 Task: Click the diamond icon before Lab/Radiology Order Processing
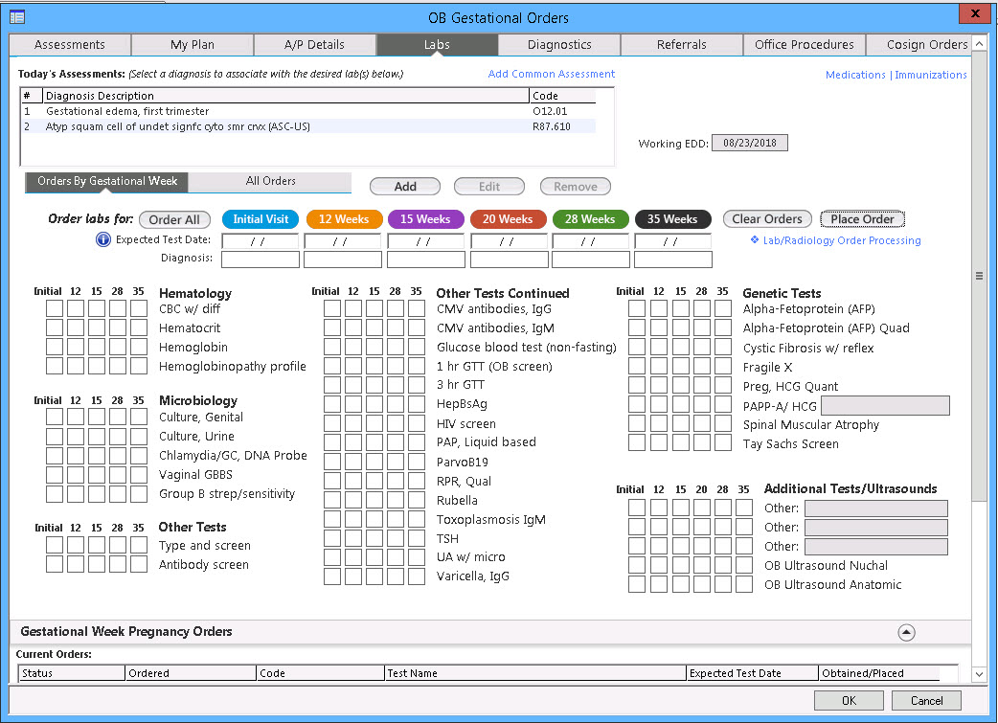tap(754, 240)
